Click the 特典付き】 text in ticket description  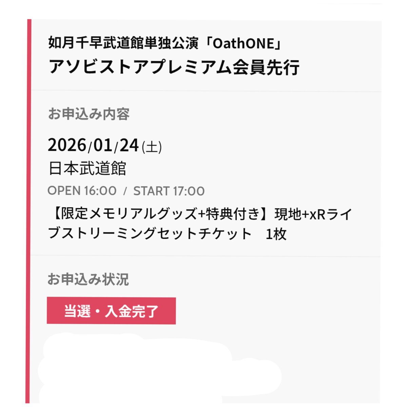click(x=239, y=214)
